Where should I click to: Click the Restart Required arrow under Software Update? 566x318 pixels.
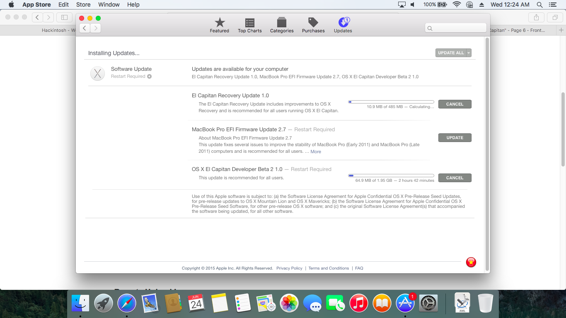pyautogui.click(x=149, y=77)
